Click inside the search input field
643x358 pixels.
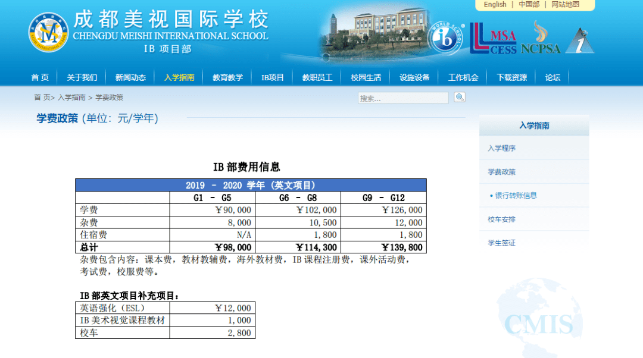click(403, 97)
